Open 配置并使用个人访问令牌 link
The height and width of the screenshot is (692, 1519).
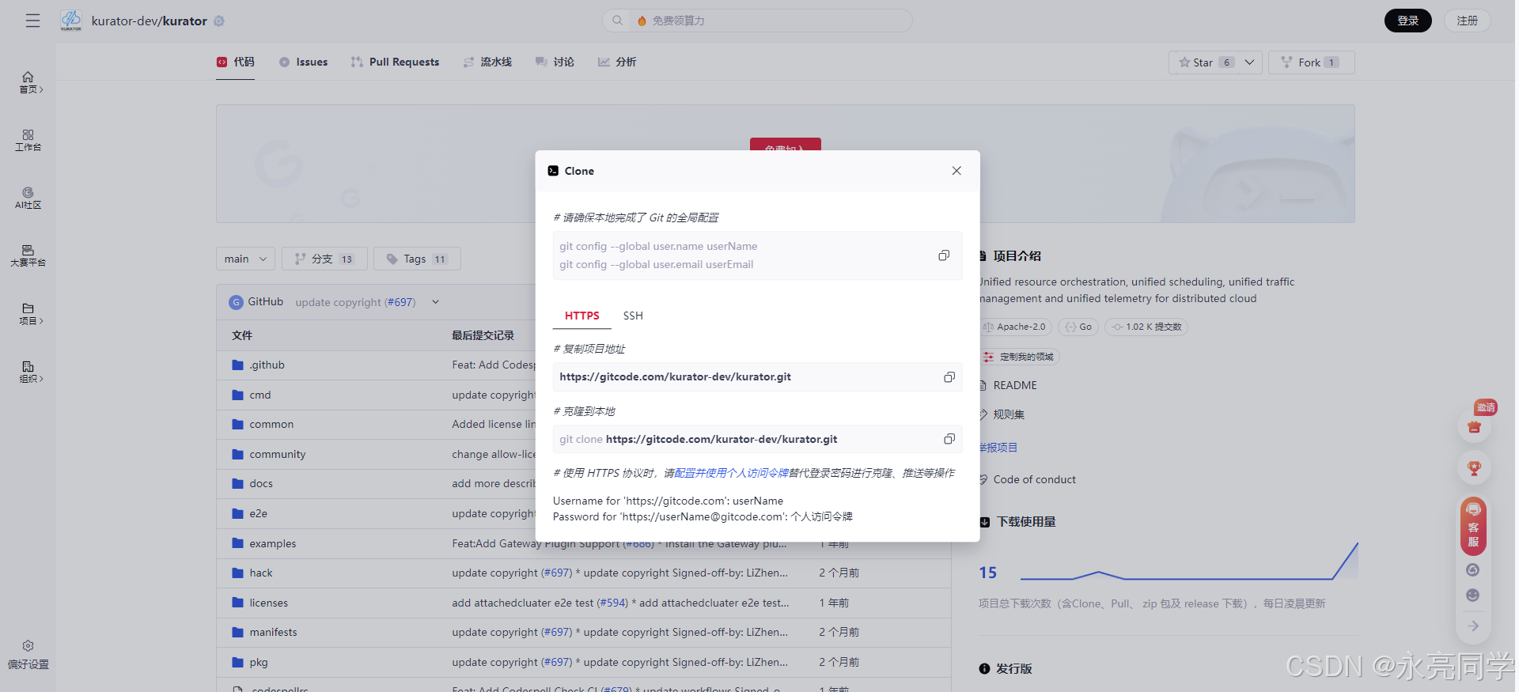(x=732, y=473)
